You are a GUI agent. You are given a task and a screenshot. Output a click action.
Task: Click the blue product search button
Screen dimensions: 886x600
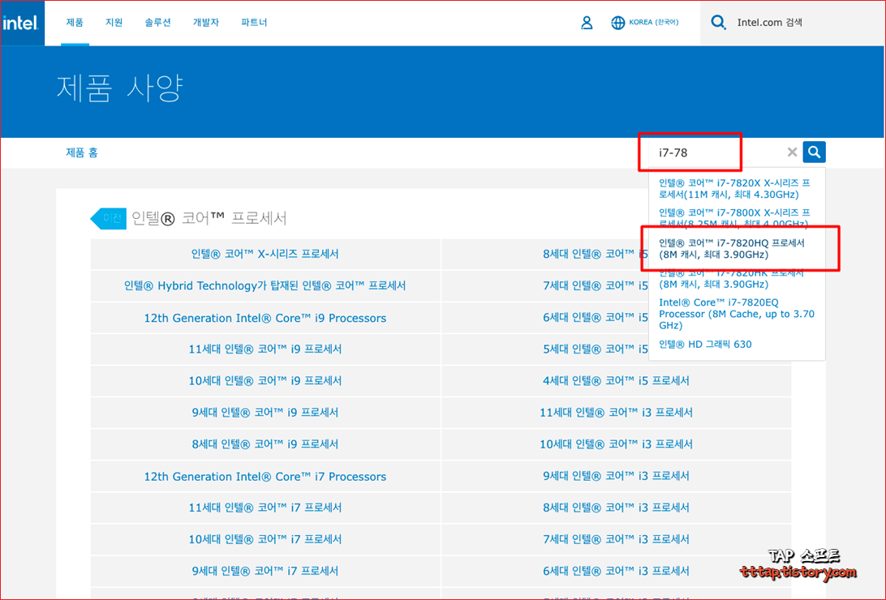click(815, 152)
